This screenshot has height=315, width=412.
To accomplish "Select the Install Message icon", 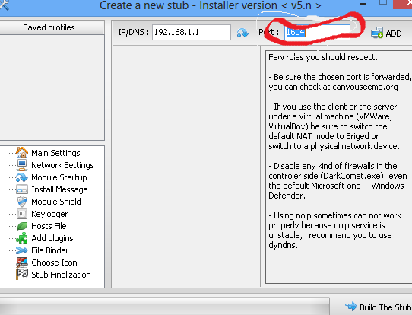I will coord(22,189).
